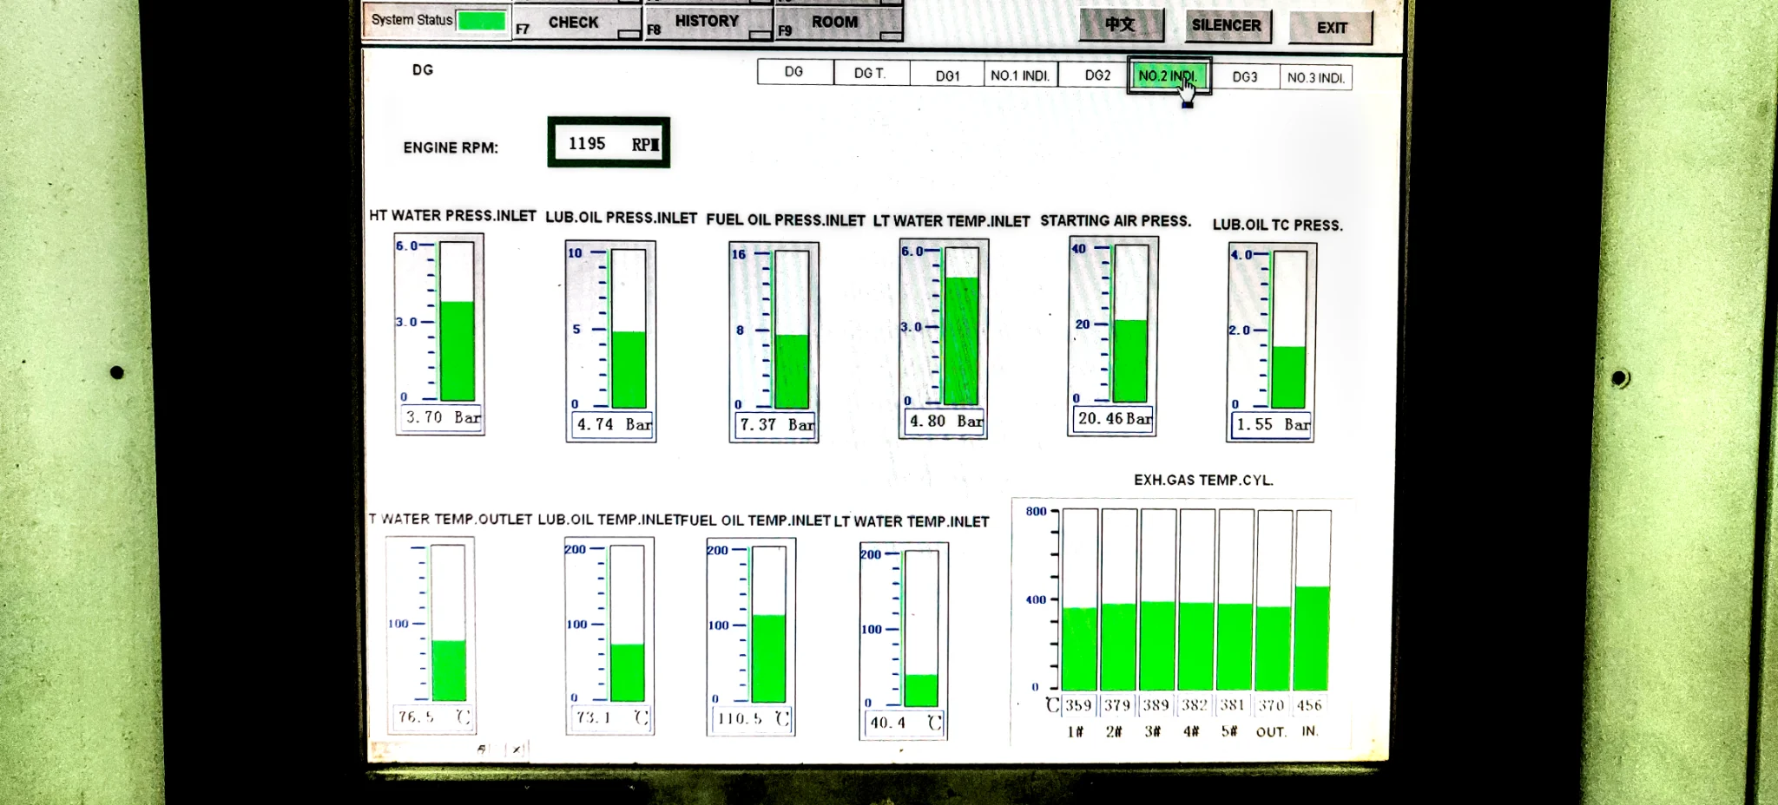The width and height of the screenshot is (1778, 805).
Task: Switch language using the 中文 button
Action: click(x=1121, y=25)
